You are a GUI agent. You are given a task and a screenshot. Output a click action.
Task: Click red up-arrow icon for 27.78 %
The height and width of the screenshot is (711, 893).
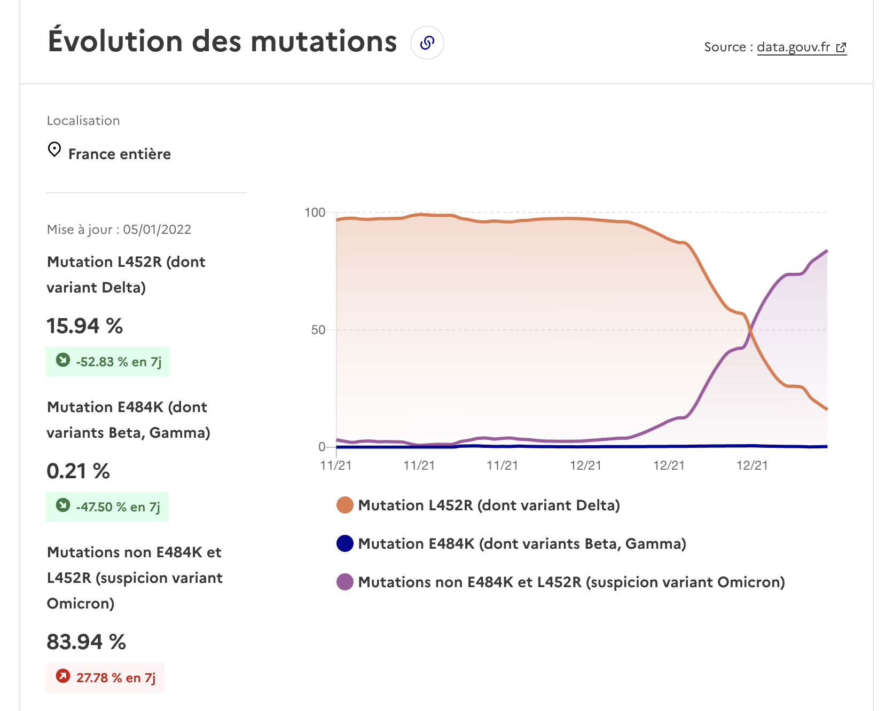63,676
